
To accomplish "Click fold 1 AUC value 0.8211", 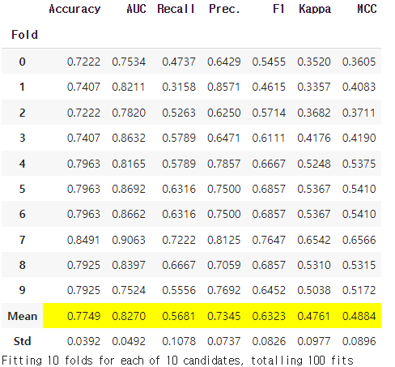I will 129,87.
